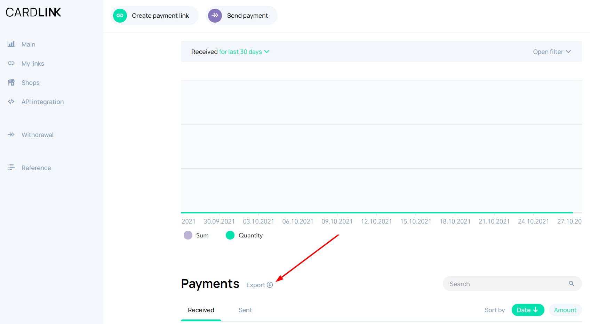Sort payments by Amount

[565, 310]
